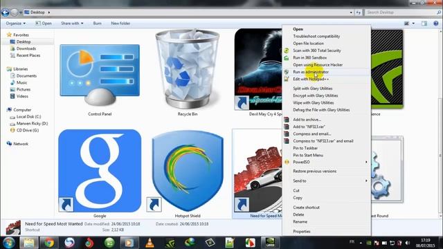Click the volume icon in system tray
The height and width of the screenshot is (249, 443).
coord(407,243)
